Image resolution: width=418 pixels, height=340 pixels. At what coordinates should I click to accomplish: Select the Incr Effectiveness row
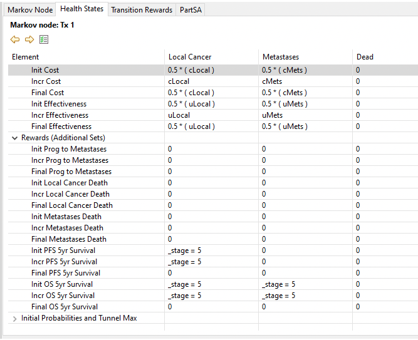(213, 115)
